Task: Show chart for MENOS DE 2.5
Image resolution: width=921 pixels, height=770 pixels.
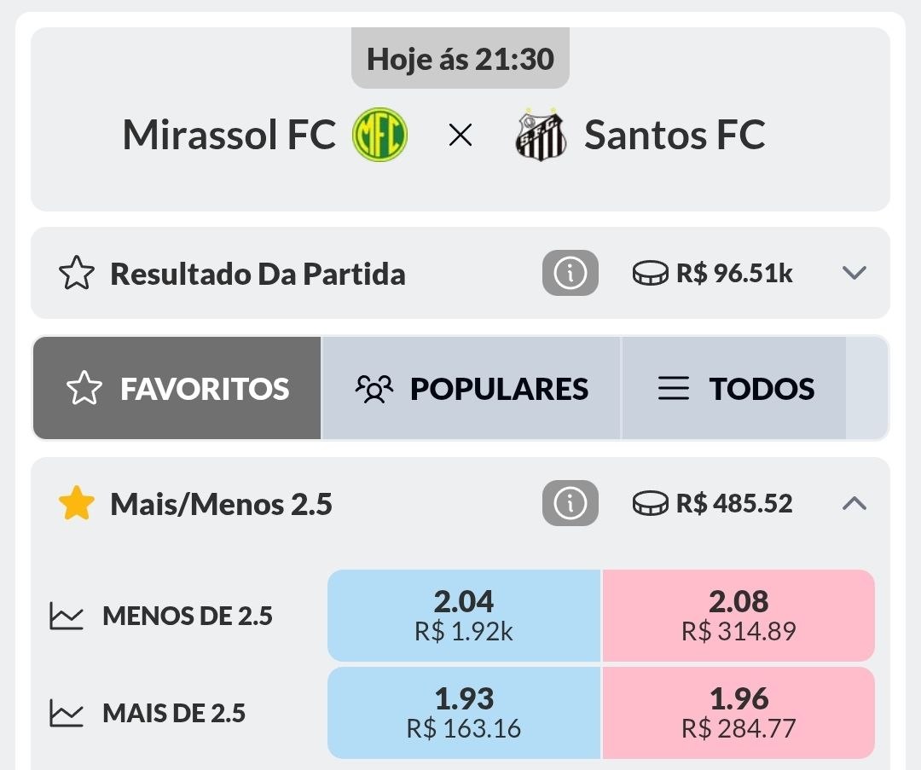Action: coord(67,616)
